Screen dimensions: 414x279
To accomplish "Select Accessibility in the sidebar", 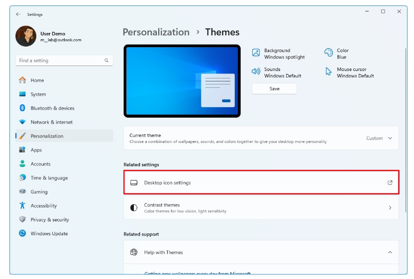I will (x=44, y=206).
